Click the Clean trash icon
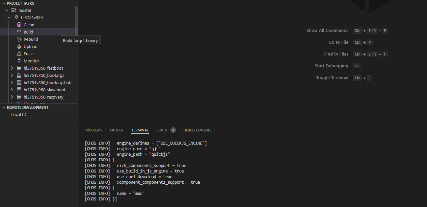The image size is (427, 207). (x=19, y=25)
